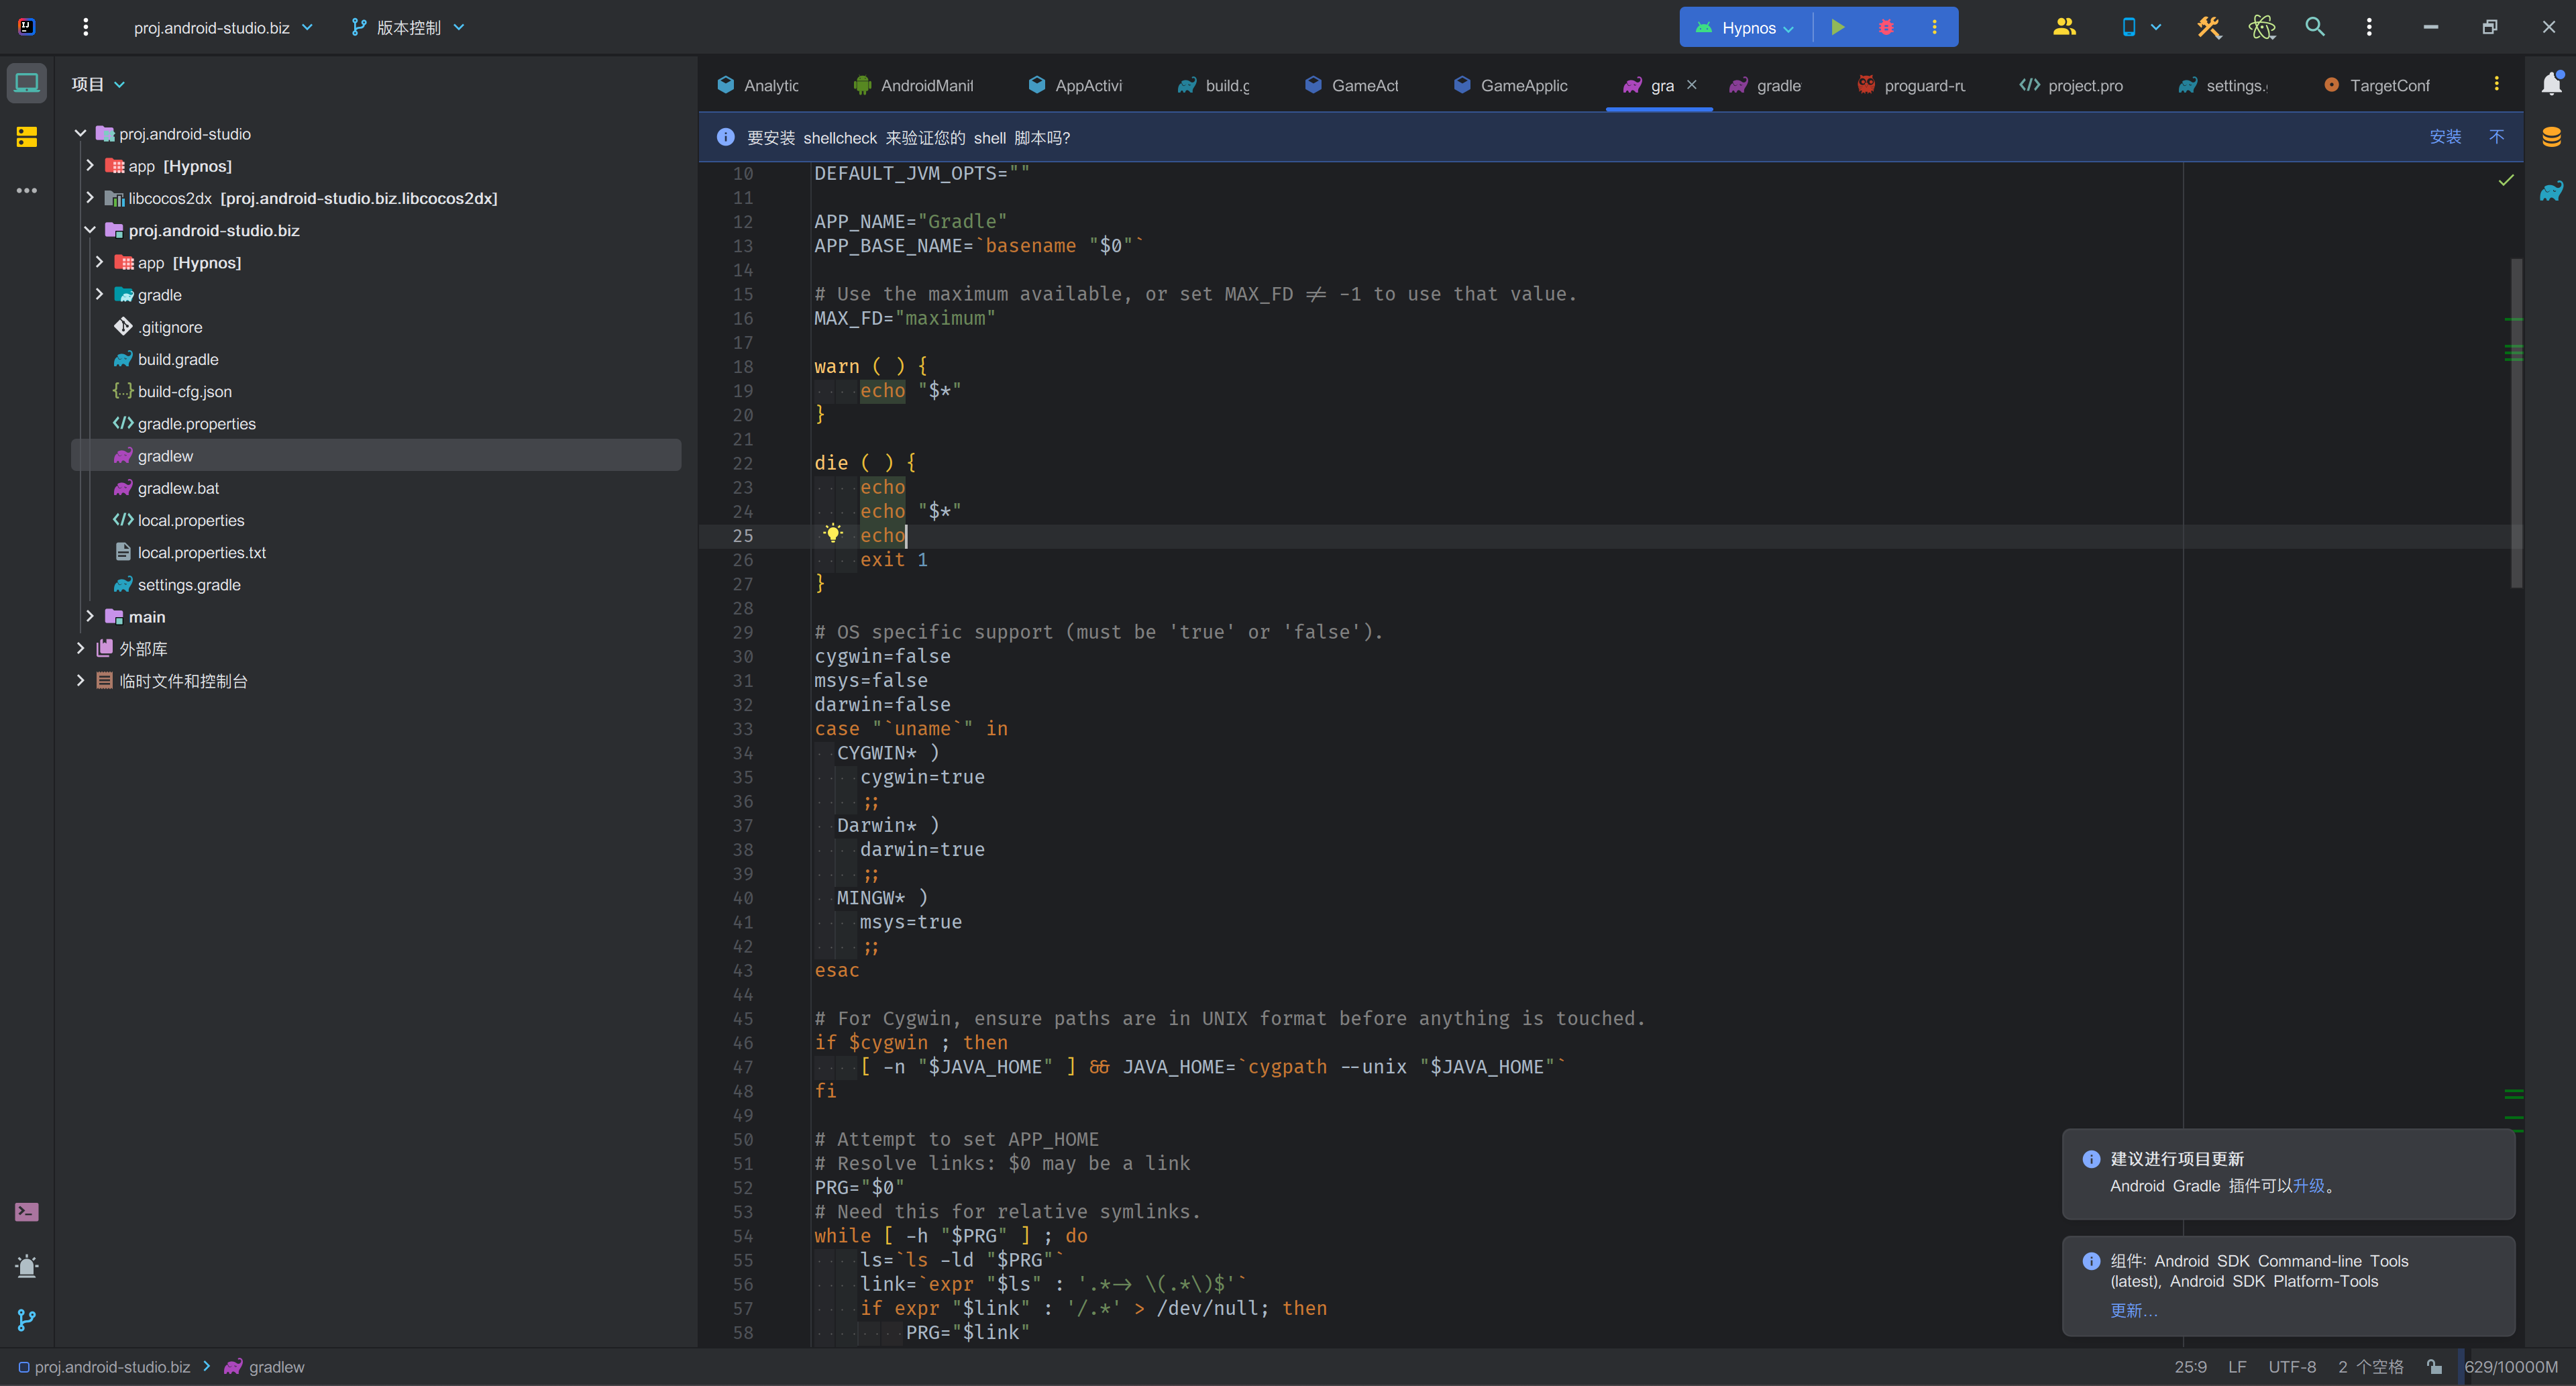Run the app with the green Run button
Image resolution: width=2576 pixels, height=1386 pixels.
[1838, 27]
